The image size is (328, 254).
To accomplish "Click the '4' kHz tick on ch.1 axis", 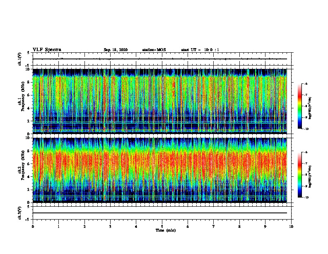I will [x=29, y=108].
